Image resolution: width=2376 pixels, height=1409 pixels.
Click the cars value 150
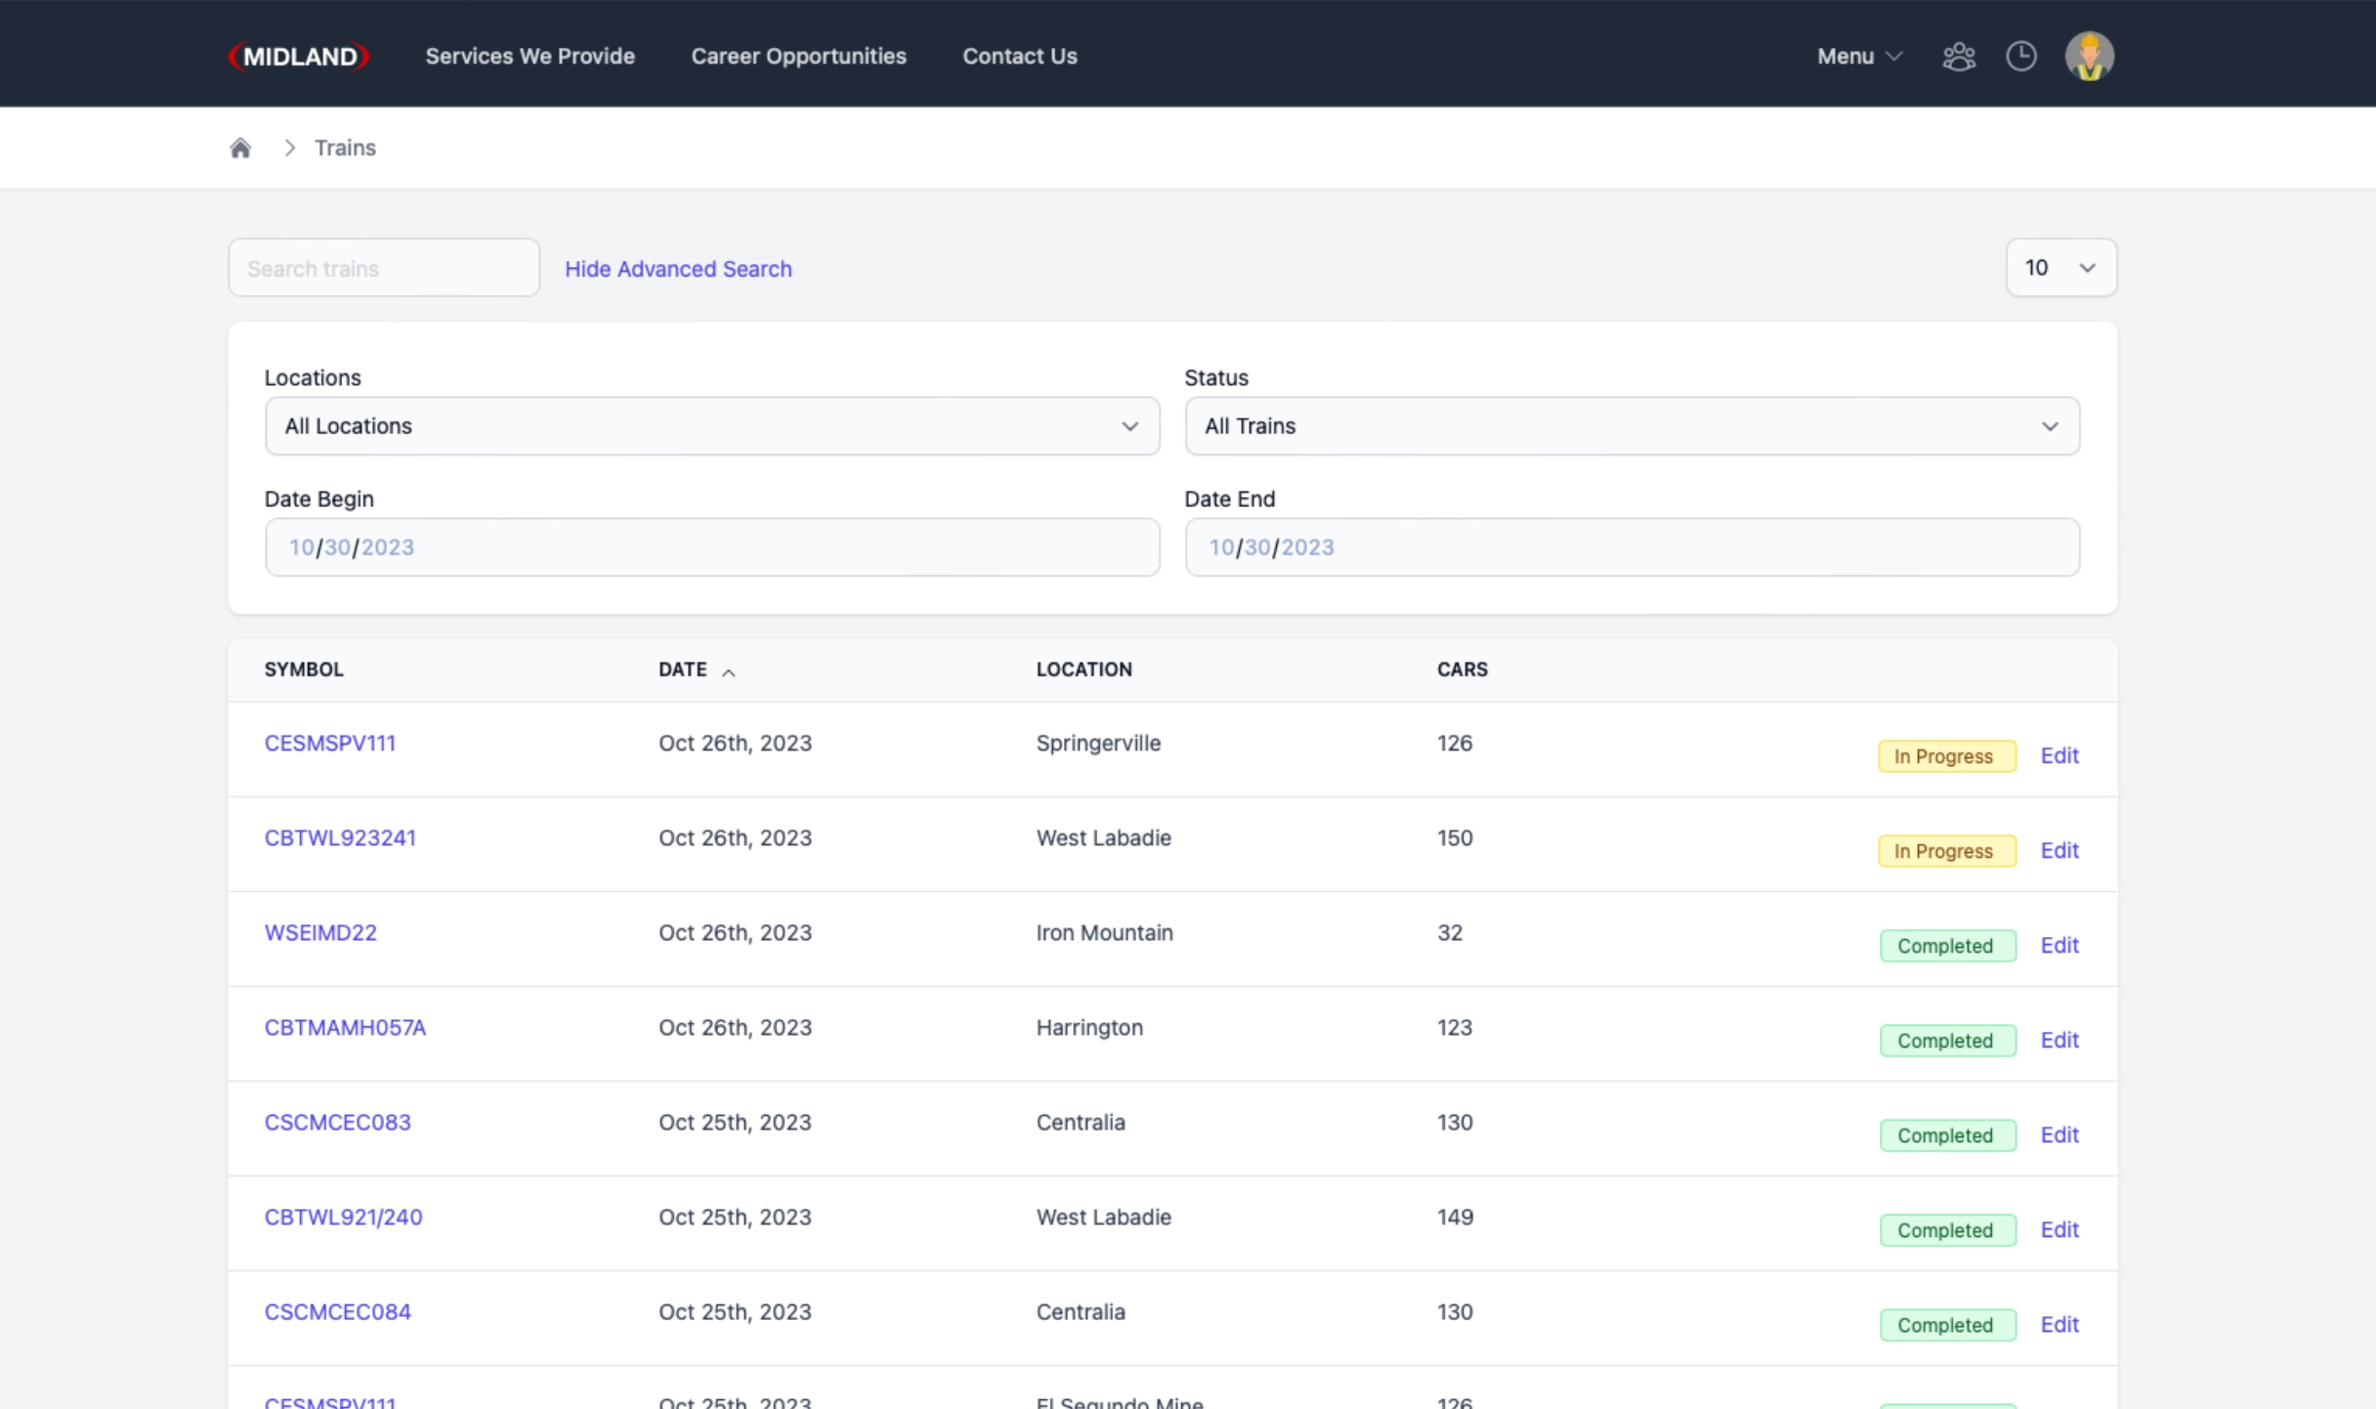1455,837
